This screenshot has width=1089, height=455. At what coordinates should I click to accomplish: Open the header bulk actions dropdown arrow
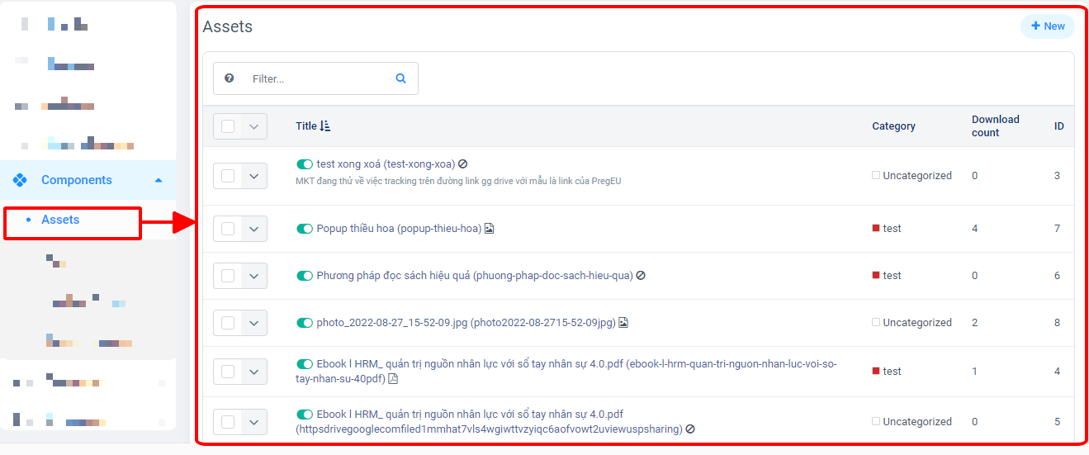tap(254, 126)
